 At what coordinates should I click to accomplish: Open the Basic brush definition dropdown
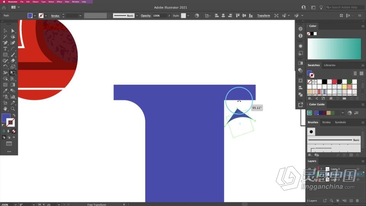137,16
